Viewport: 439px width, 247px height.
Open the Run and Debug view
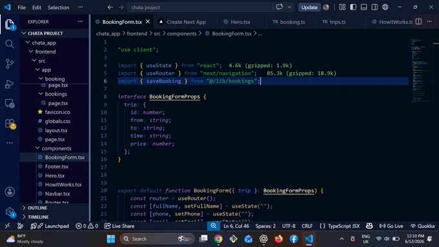(10, 84)
